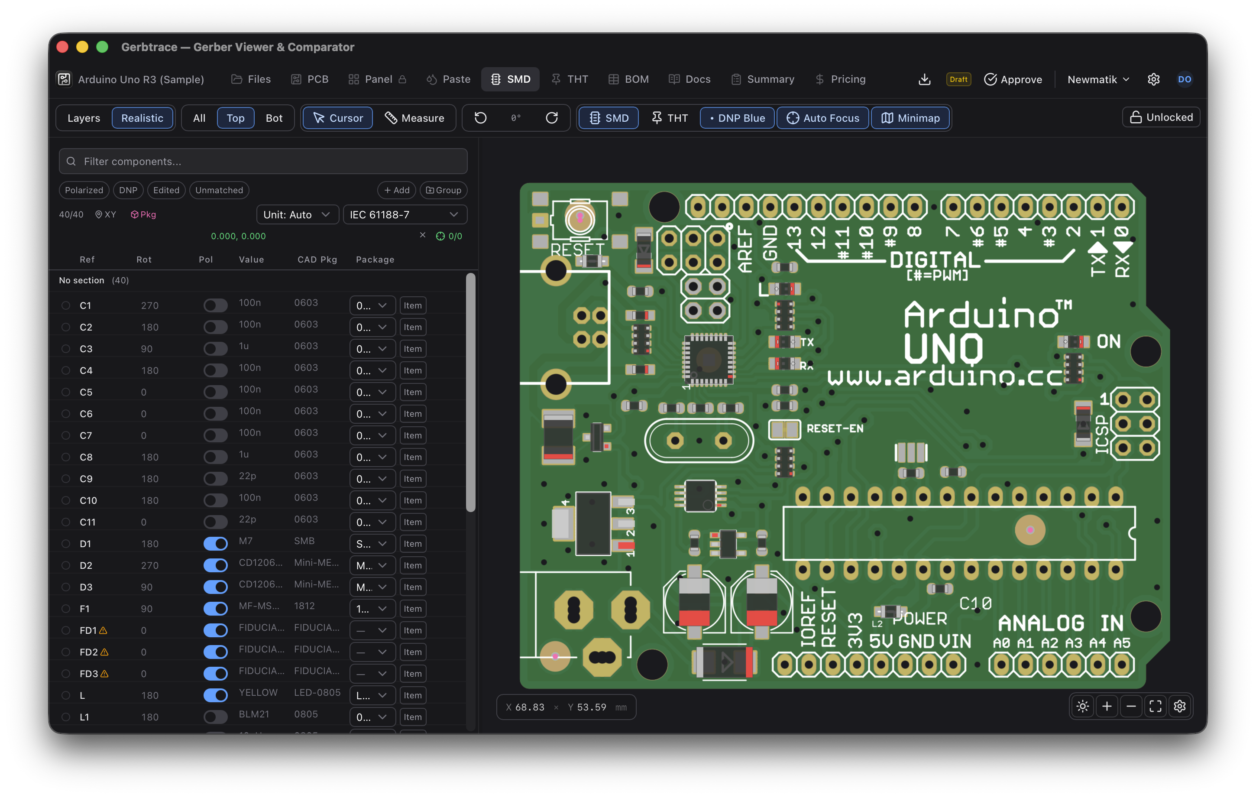Rotate the view clockwise

coord(552,118)
